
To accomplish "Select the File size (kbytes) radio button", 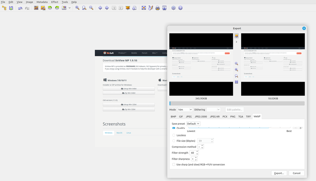I will [x=174, y=141].
